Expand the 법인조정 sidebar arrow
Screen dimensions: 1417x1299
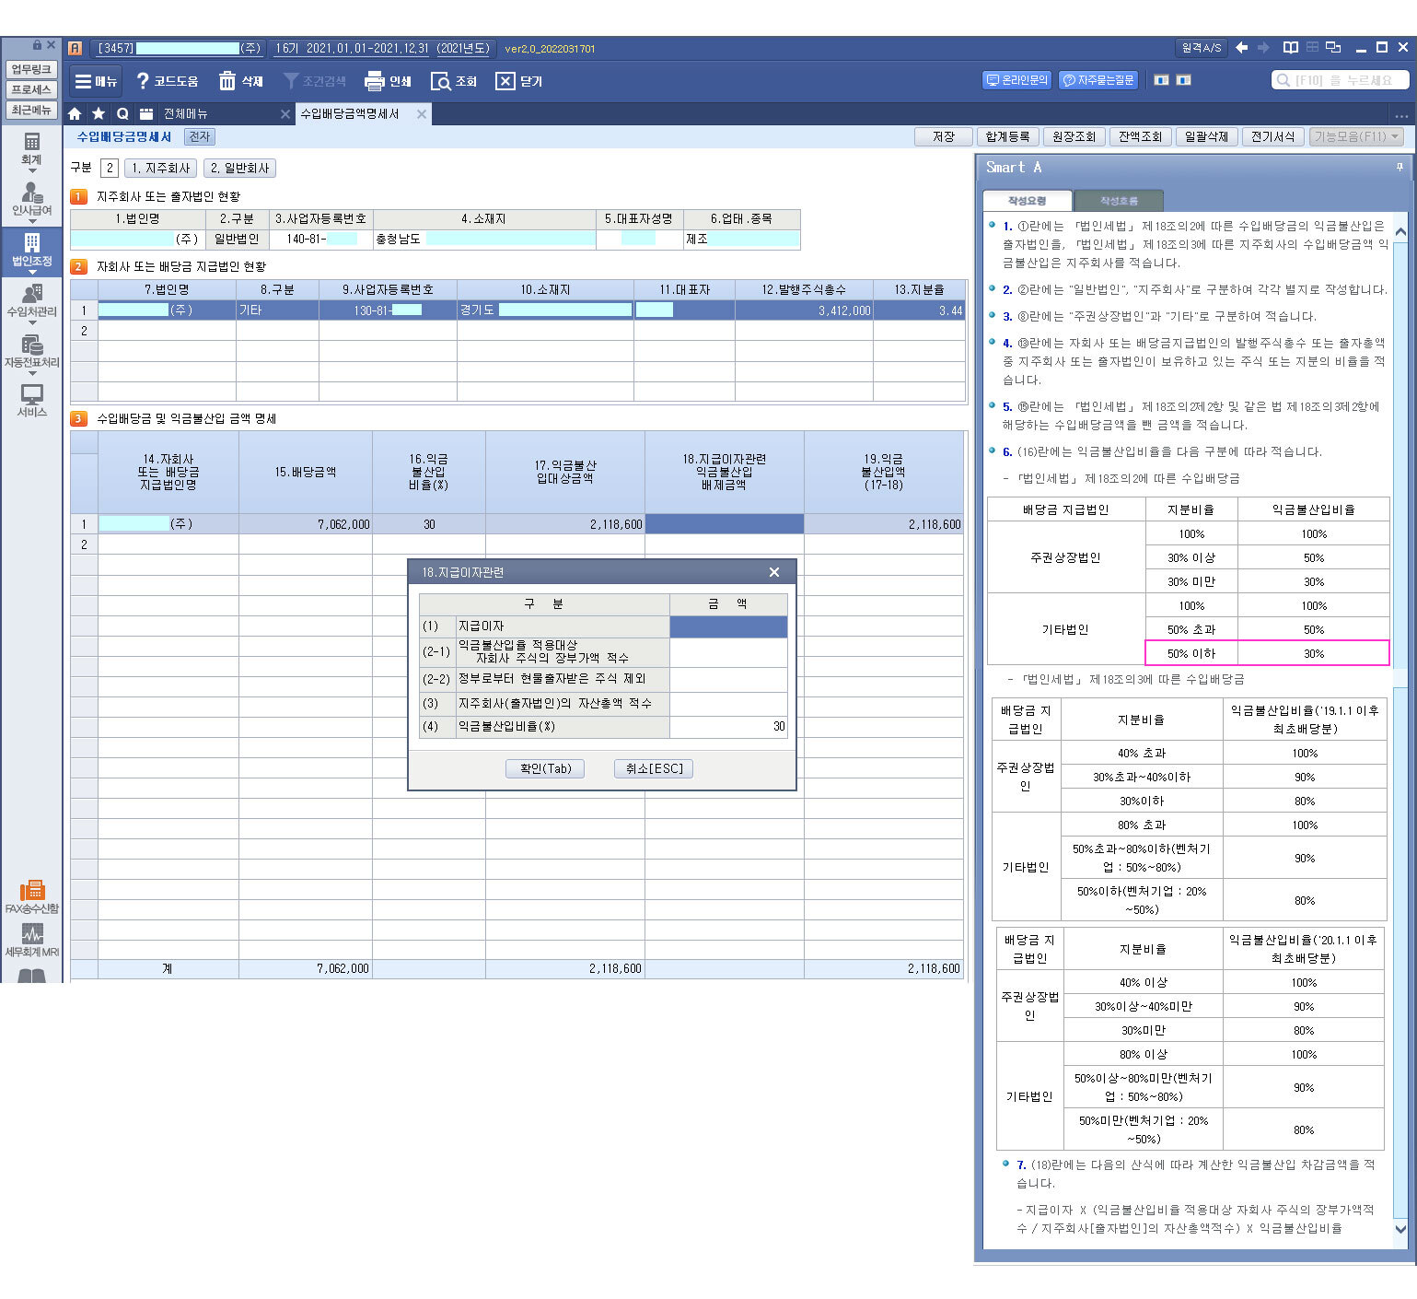(x=32, y=272)
